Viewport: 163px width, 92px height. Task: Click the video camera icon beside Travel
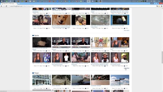(x=33, y=73)
